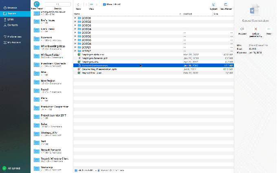Expand the 2015Q4 folder
This screenshot has width=277, height=173.
coord(75,29)
